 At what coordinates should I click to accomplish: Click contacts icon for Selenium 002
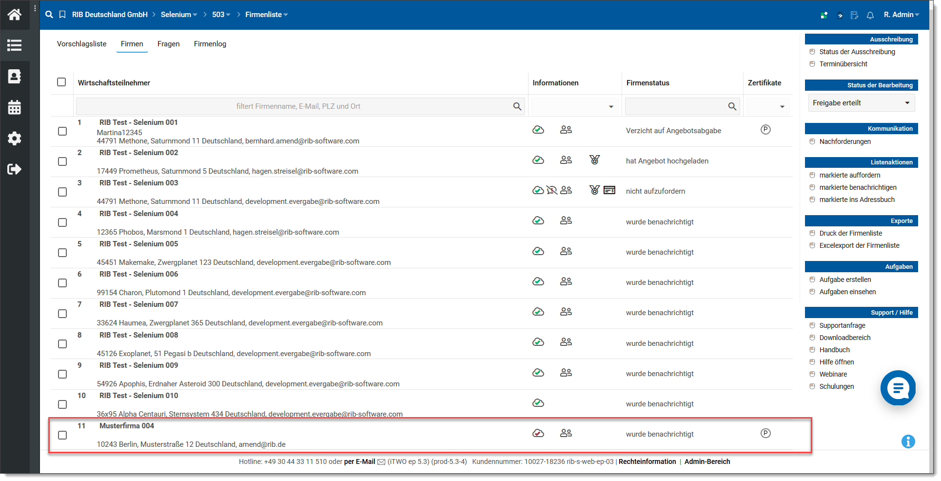click(566, 160)
